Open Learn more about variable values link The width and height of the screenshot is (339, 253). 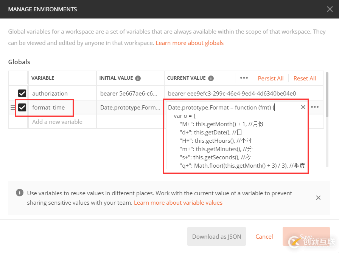tap(178, 202)
